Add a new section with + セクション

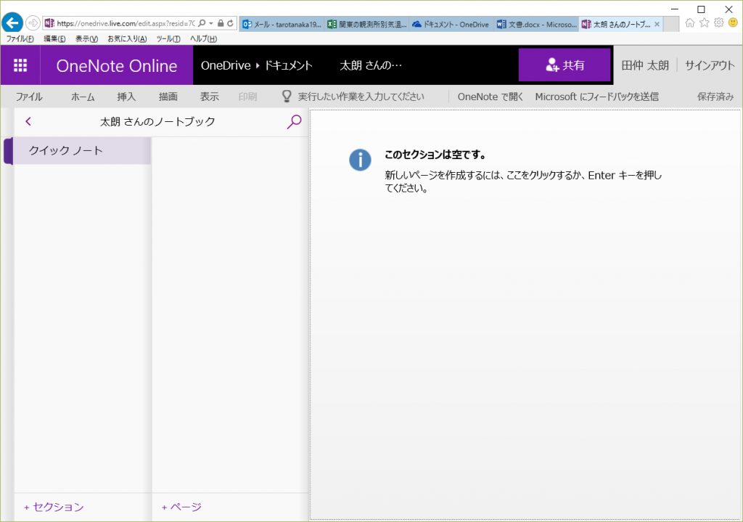click(x=54, y=507)
